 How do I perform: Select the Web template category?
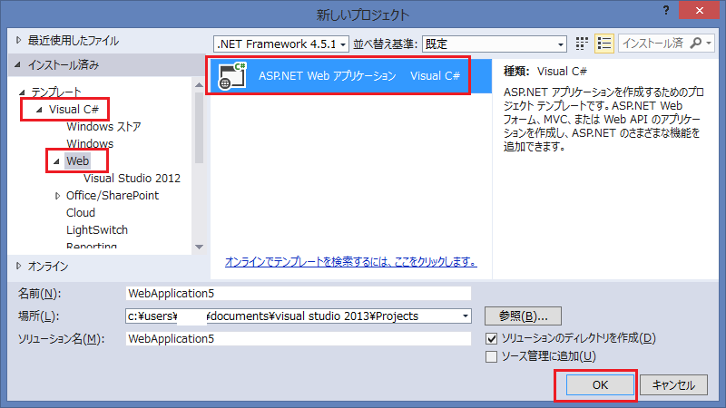tap(77, 161)
